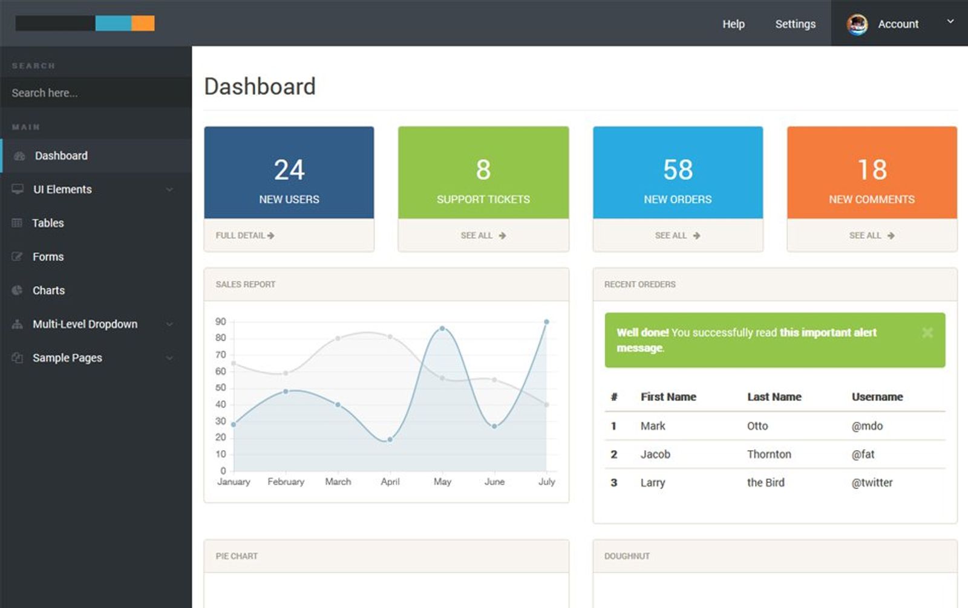Open the Account menu label
The width and height of the screenshot is (968, 608).
pos(898,24)
